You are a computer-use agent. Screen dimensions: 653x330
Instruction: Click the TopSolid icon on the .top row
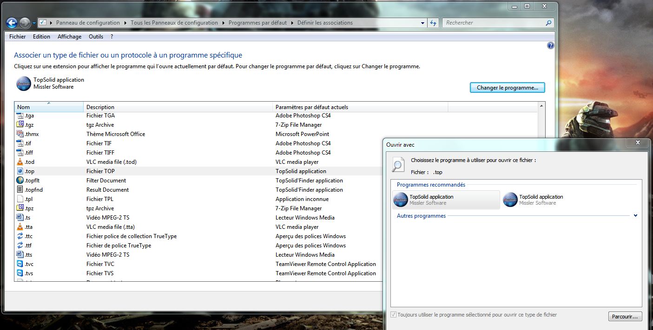pos(20,171)
